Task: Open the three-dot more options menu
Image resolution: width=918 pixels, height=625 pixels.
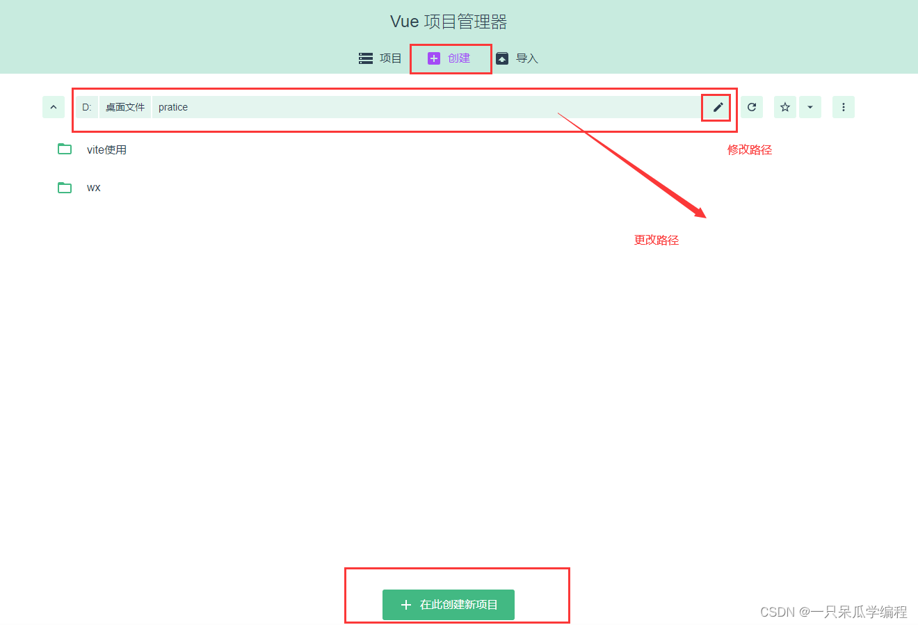Action: [844, 107]
